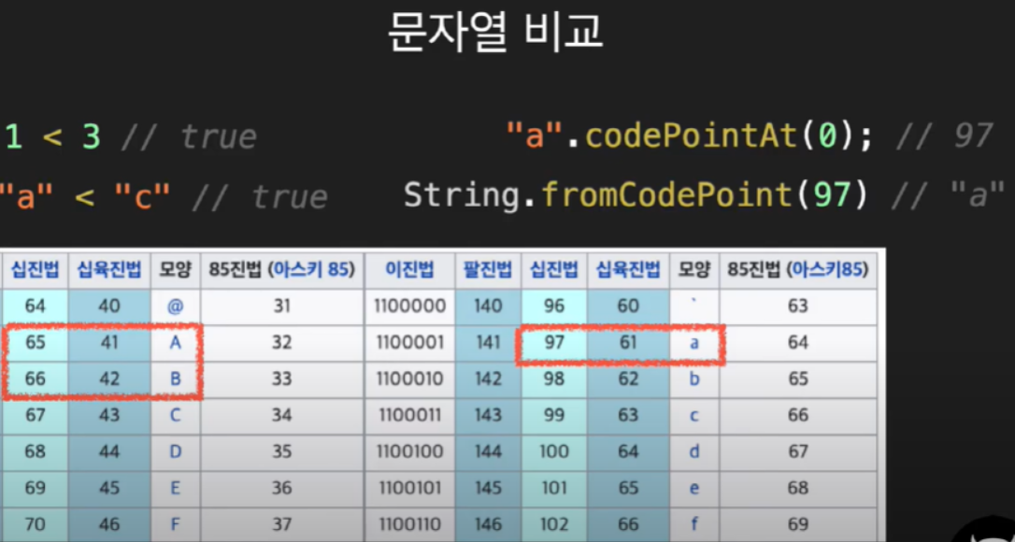Click the binary cell 1100101
1015x542 pixels.
(x=409, y=488)
